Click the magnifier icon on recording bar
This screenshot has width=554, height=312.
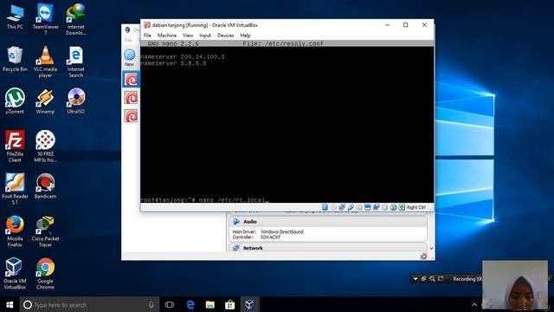432,279
